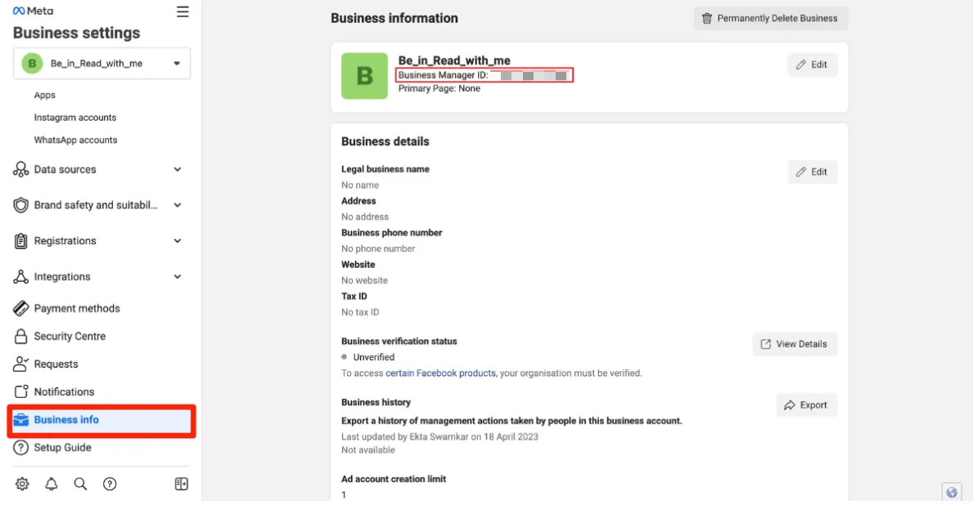Edit the business name card
The image size is (973, 505).
[x=813, y=65]
